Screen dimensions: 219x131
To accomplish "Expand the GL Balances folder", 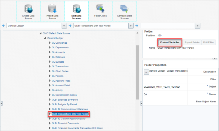I will coord(49,57).
